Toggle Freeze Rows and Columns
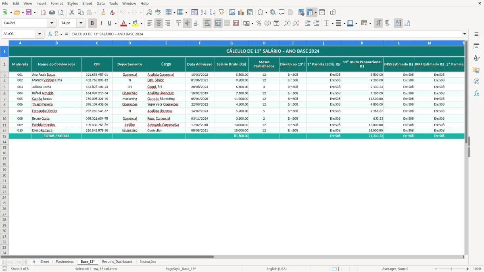484x272 pixels. point(309,12)
